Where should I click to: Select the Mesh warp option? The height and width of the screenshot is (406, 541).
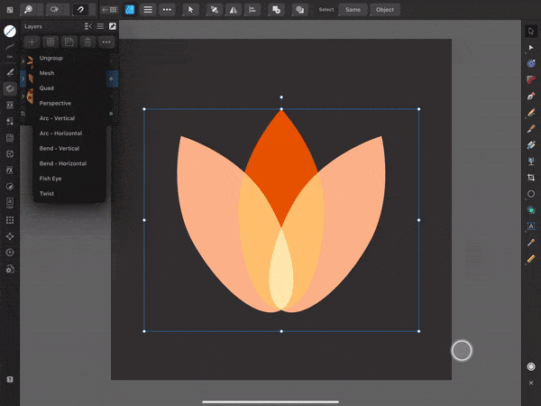47,73
